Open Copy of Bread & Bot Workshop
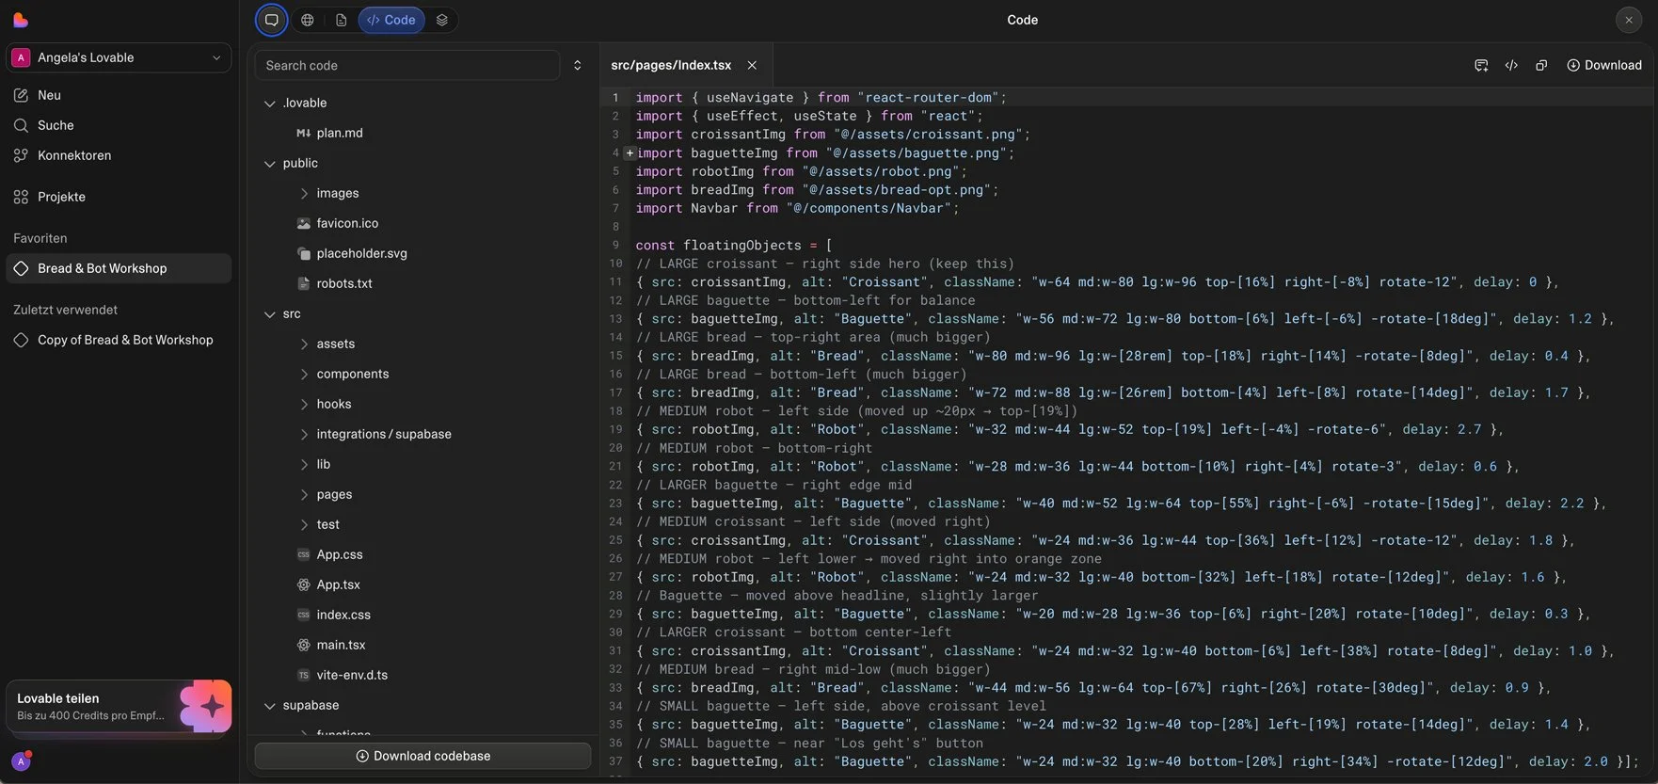This screenshot has height=784, width=1658. pos(119,340)
